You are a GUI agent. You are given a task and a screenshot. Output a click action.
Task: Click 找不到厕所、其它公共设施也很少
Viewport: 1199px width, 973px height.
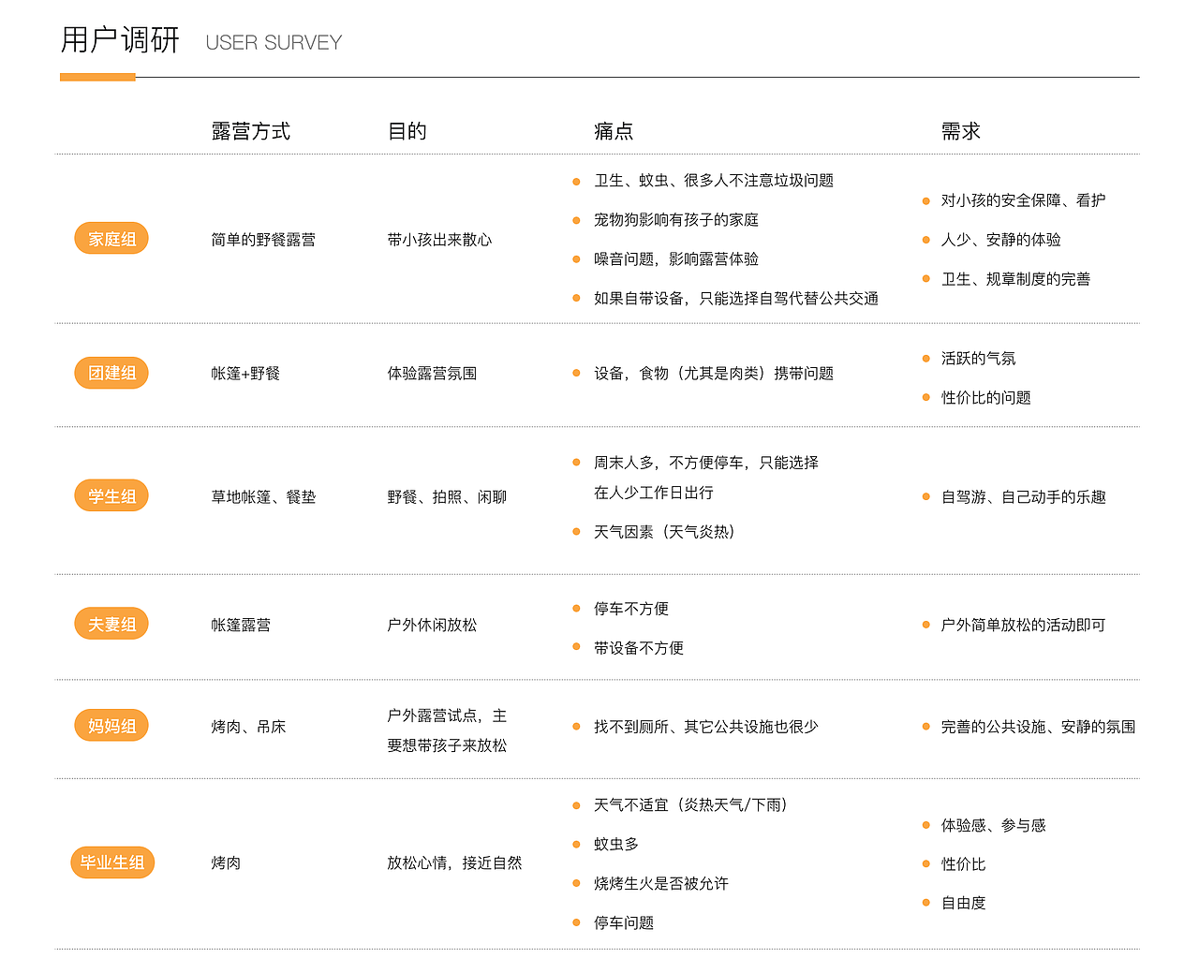pyautogui.click(x=706, y=727)
